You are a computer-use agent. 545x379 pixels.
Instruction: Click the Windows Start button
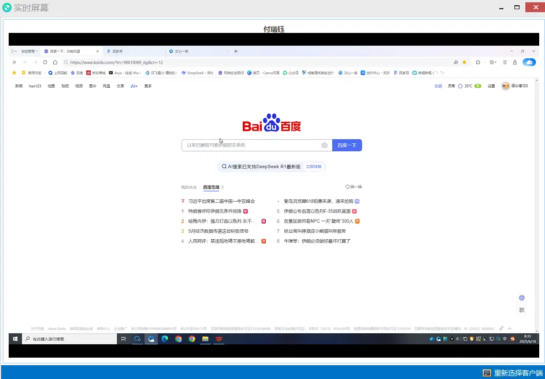[x=15, y=339]
